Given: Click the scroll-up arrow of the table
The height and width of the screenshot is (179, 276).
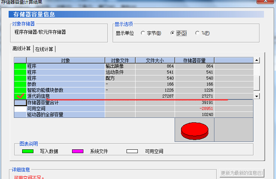Looking at the screenshot, I should coord(257,60).
